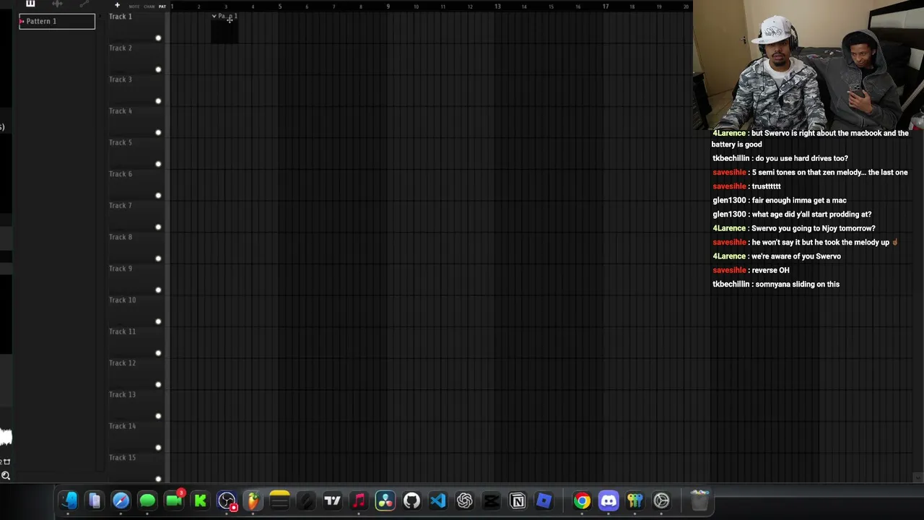Open Finder from the dock
The image size is (924, 520).
click(x=68, y=500)
